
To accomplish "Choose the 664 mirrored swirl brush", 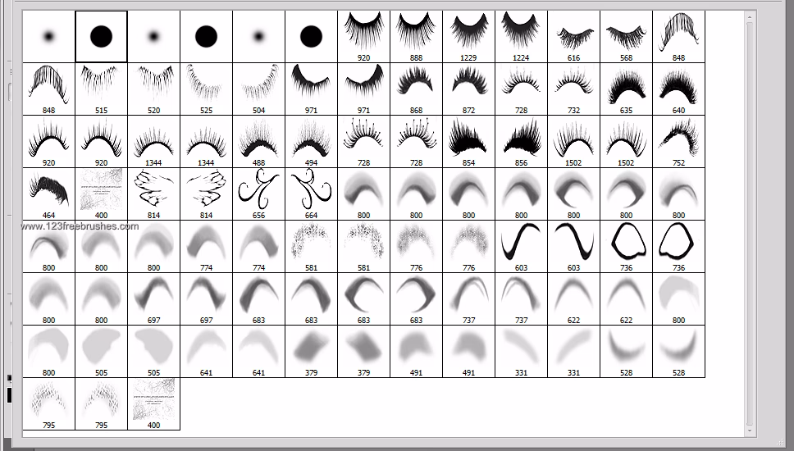I will tap(311, 194).
